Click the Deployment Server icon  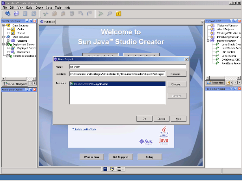coord(9,44)
